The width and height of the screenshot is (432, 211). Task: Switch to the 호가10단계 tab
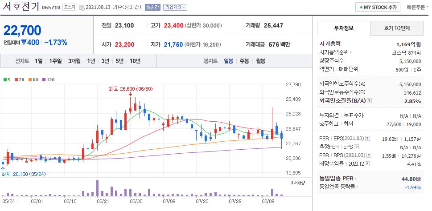tap(397, 28)
